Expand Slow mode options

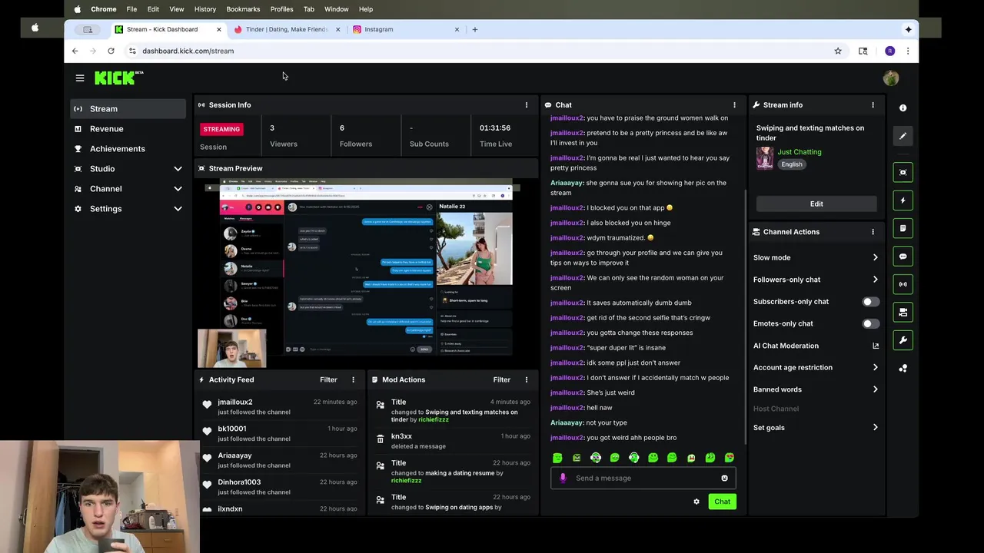coord(876,258)
